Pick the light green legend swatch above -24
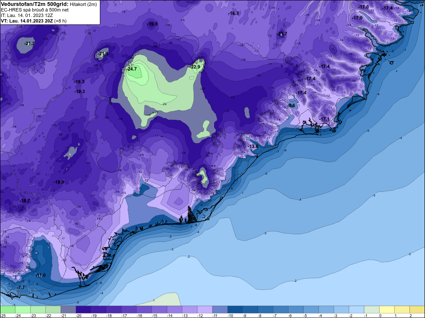Image resolution: width=425 pixels, height=318 pixels. point(23,309)
